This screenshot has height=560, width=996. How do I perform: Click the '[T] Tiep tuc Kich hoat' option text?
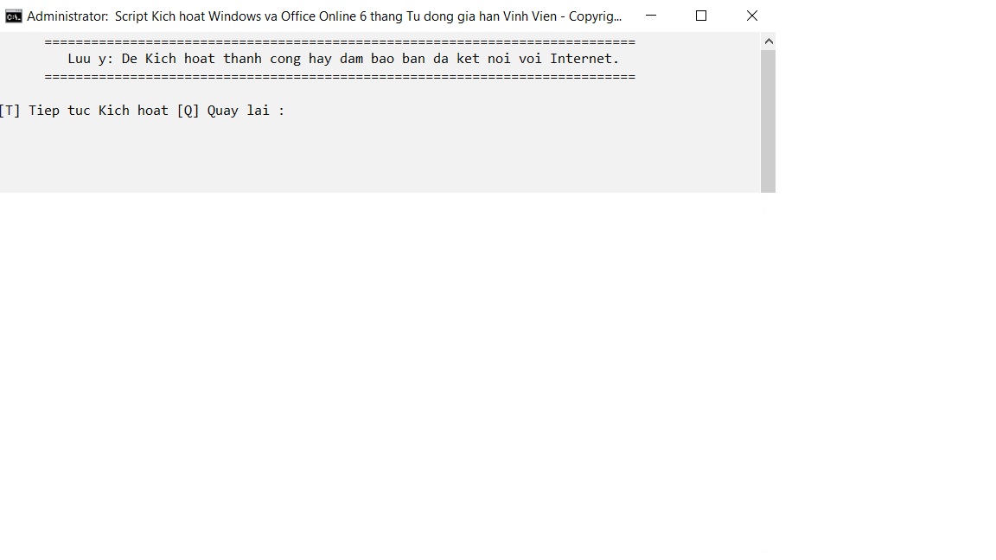click(84, 111)
